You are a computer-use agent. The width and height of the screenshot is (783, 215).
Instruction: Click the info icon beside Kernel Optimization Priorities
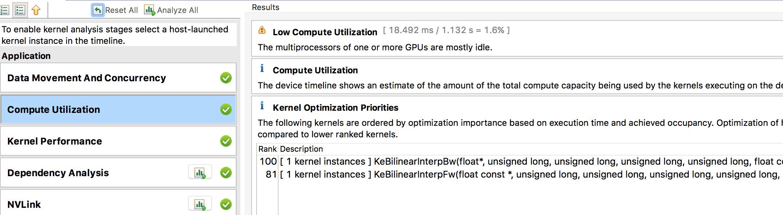tap(262, 106)
